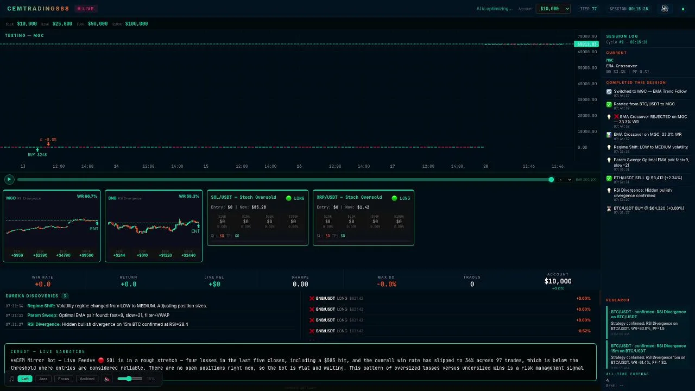Select the Lofi music station

coord(24,379)
